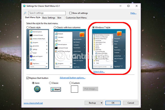
Task: Click the Classic Shell title bar icon
Action: point(24,6)
